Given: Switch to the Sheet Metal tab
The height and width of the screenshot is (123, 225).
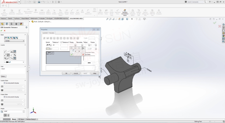Looking at the screenshot, I should tap(25, 18).
